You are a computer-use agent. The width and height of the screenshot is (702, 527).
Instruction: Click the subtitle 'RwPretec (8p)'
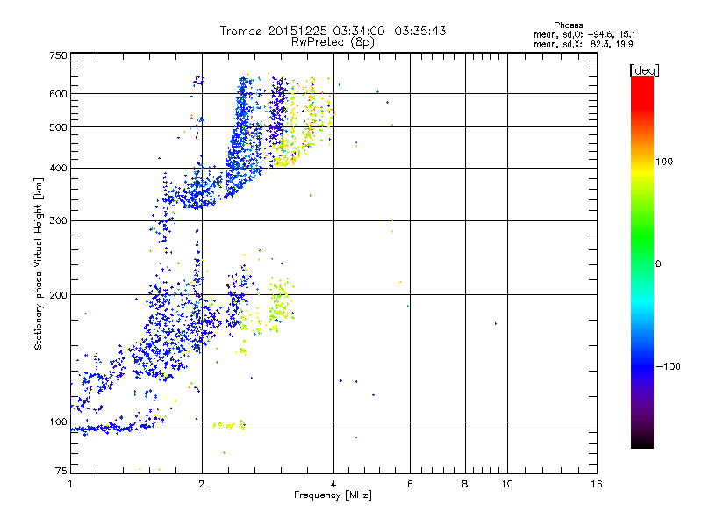(333, 42)
